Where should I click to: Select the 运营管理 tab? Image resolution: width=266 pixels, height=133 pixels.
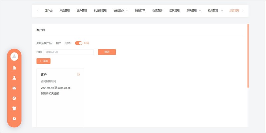[x=234, y=11]
